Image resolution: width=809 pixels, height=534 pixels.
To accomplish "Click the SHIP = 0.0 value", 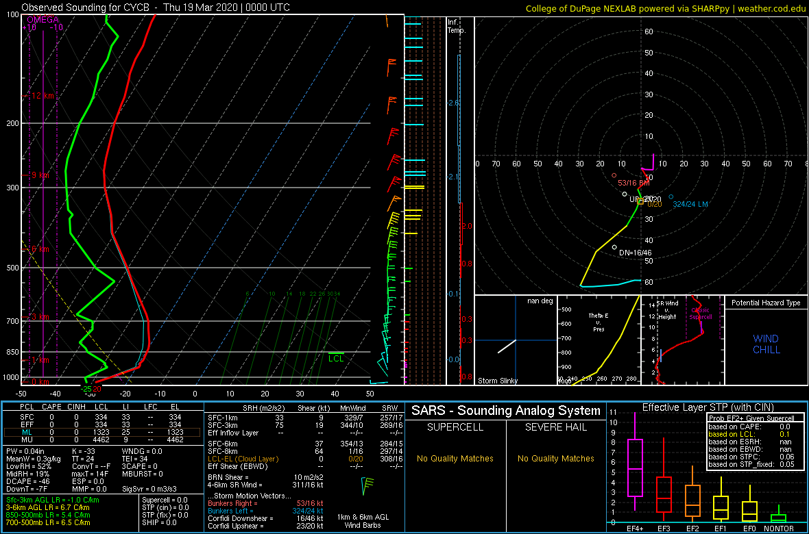I will tap(160, 522).
